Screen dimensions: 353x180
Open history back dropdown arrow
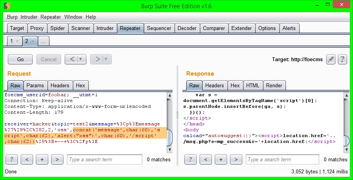(81, 59)
